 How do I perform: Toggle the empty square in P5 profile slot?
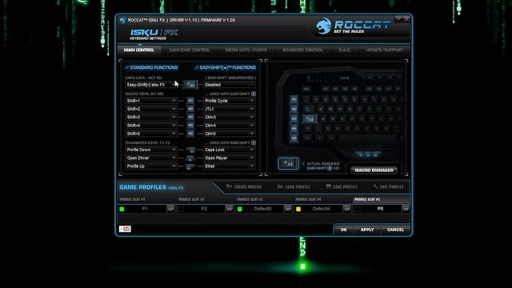(x=358, y=209)
